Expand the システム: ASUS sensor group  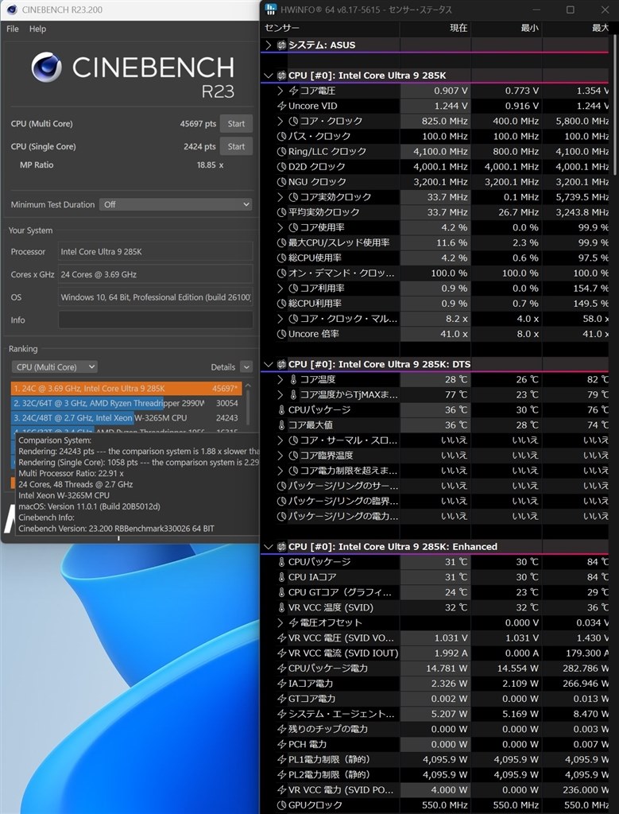(269, 45)
